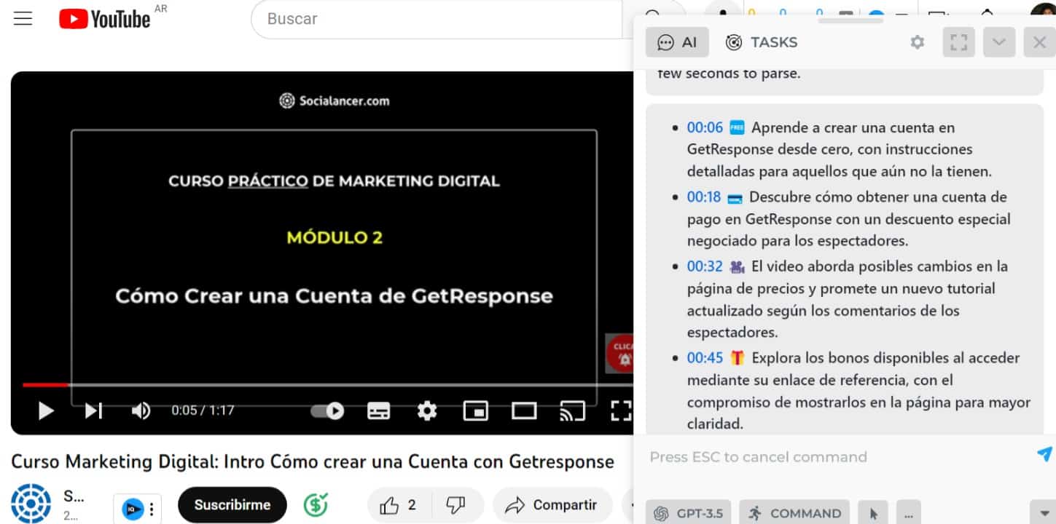Send the message with paper plane icon
Image resolution: width=1056 pixels, height=524 pixels.
coord(1044,454)
